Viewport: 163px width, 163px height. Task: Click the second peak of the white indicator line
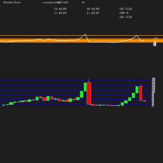pyautogui.click(x=137, y=36)
